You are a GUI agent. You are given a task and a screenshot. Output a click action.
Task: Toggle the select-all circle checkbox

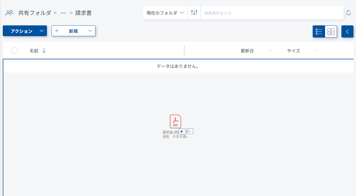(x=14, y=50)
